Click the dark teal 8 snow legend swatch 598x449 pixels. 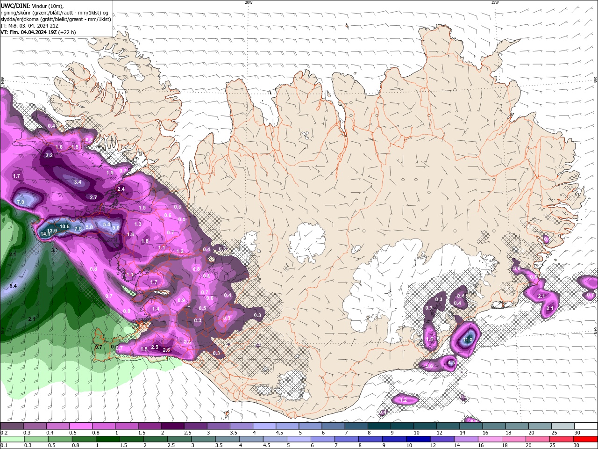379,426
